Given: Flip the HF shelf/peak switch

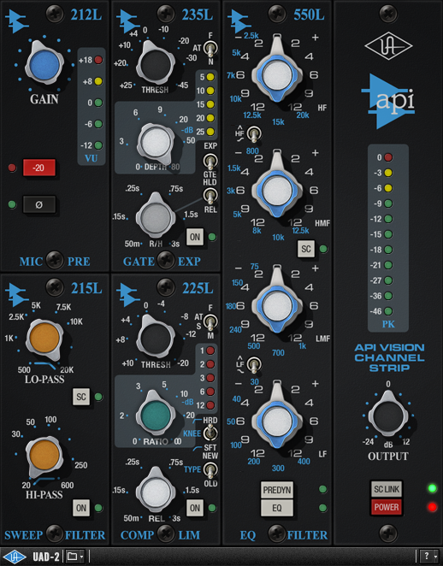Looking at the screenshot, I should [x=255, y=134].
